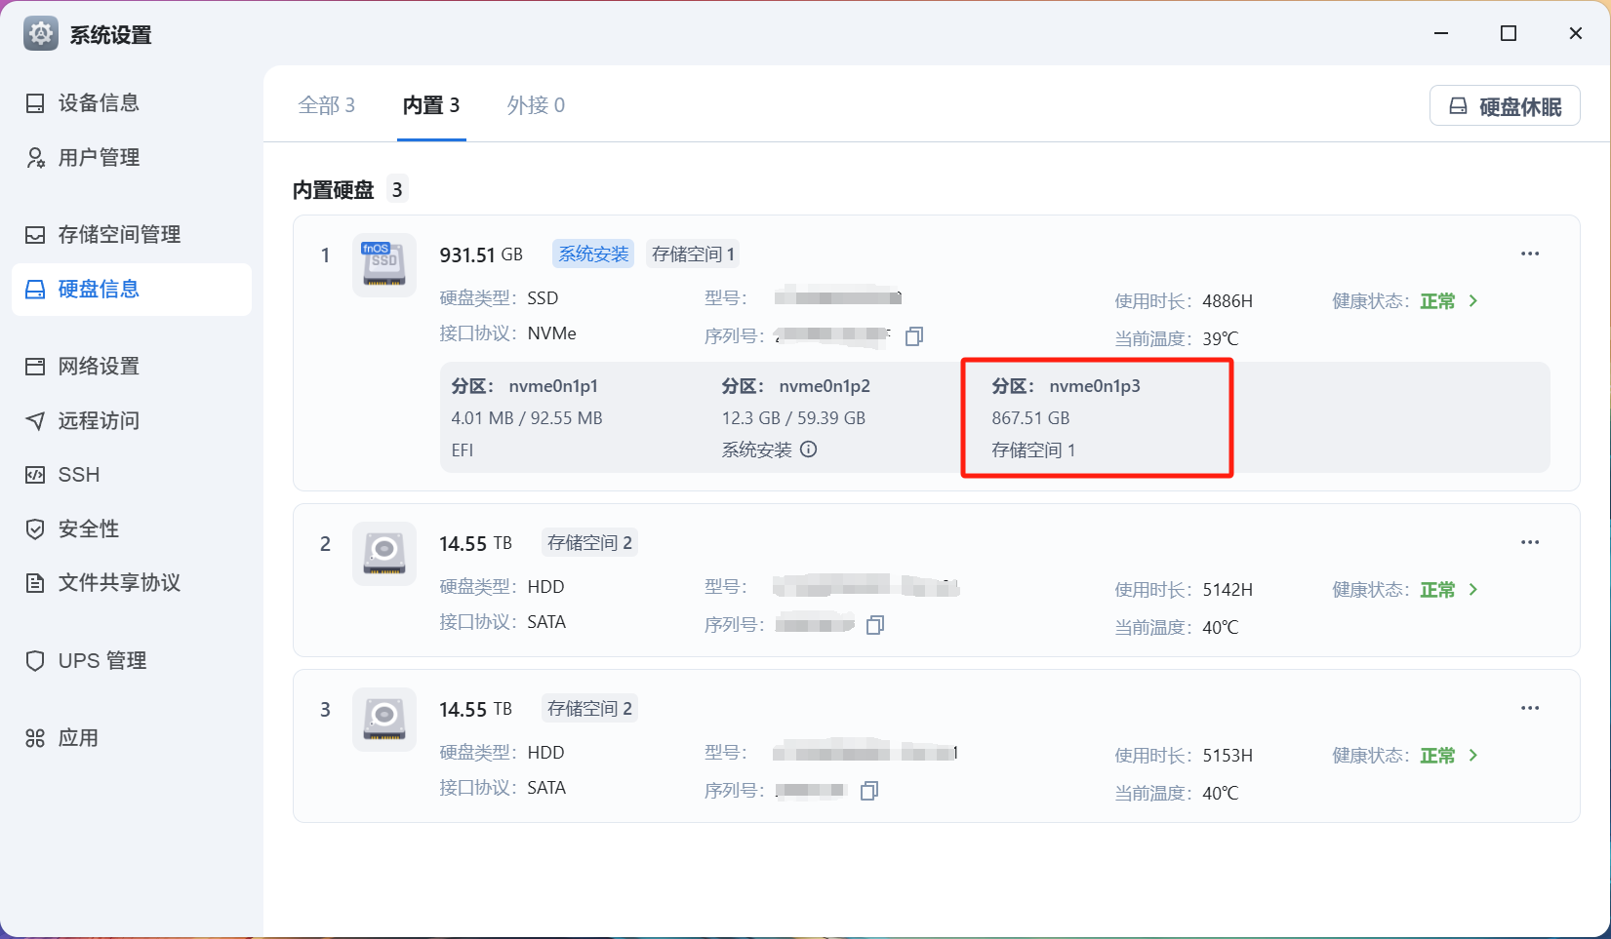1611x939 pixels.
Task: Open more options for the SSD disk 1
Action: (1529, 254)
